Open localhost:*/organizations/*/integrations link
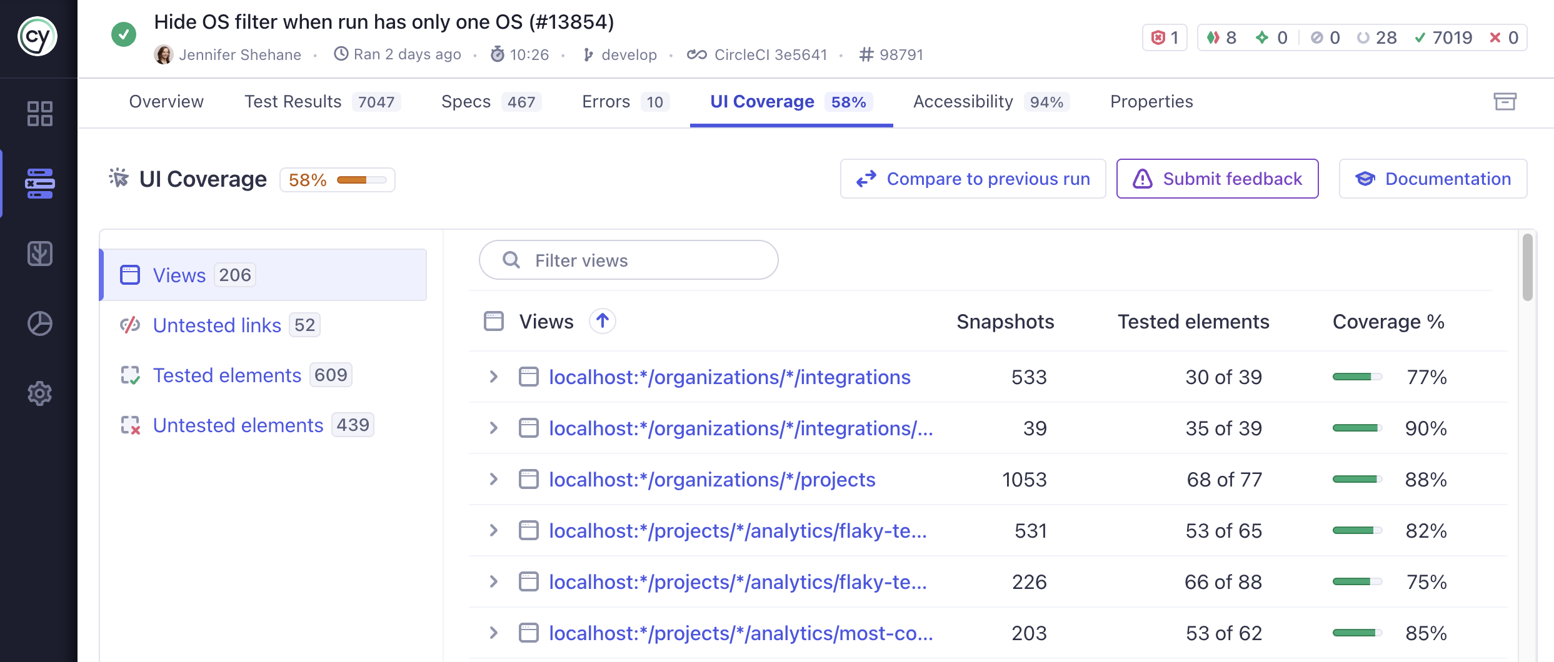Image resolution: width=1554 pixels, height=662 pixels. (729, 377)
